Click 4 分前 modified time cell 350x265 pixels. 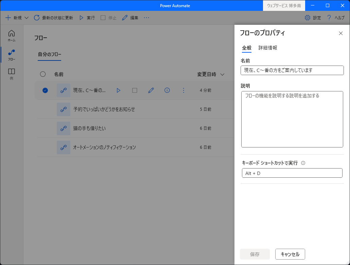pos(206,90)
